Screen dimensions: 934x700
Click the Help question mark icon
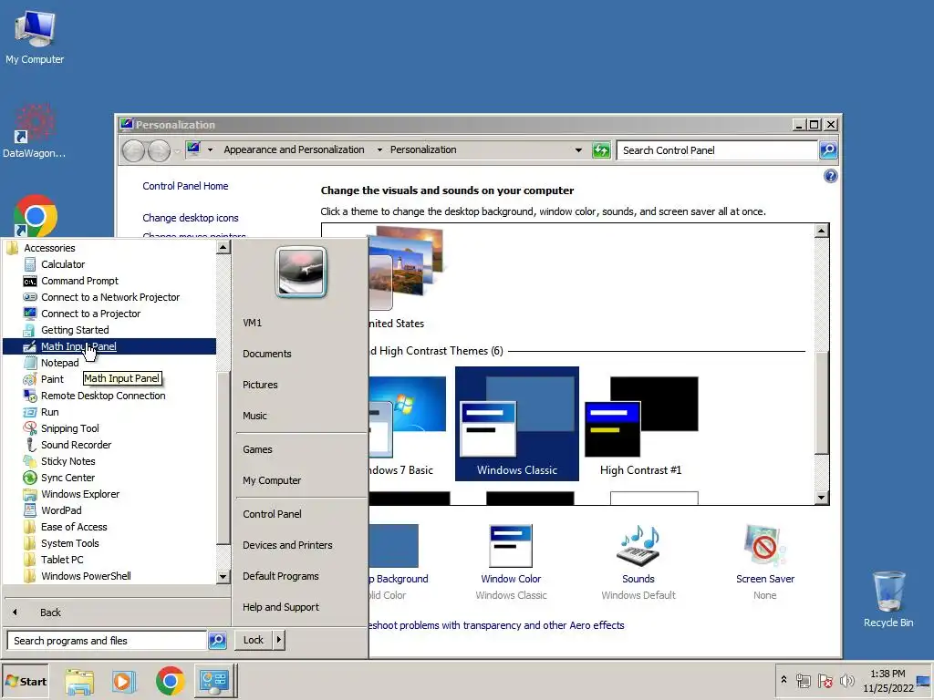[x=830, y=176]
